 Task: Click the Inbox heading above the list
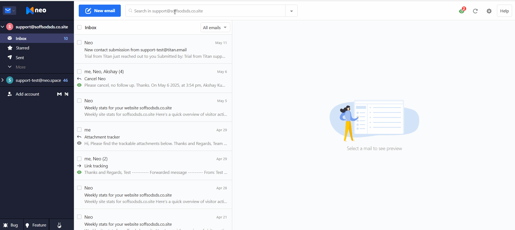tap(91, 28)
